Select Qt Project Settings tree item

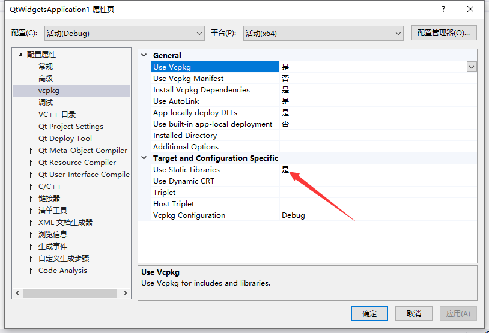coord(71,127)
